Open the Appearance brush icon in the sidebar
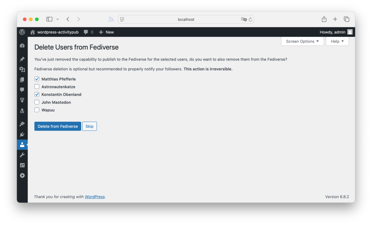 (x=22, y=124)
